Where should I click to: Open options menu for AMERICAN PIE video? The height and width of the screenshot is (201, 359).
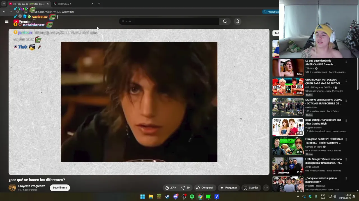pos(346,61)
